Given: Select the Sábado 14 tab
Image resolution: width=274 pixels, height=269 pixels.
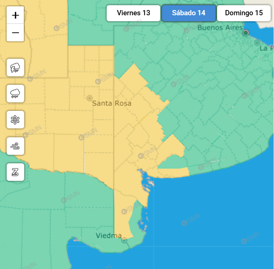Looking at the screenshot, I should tap(188, 13).
